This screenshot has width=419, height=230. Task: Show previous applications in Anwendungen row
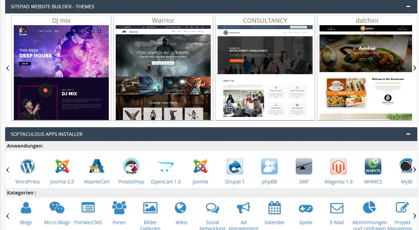(8, 170)
